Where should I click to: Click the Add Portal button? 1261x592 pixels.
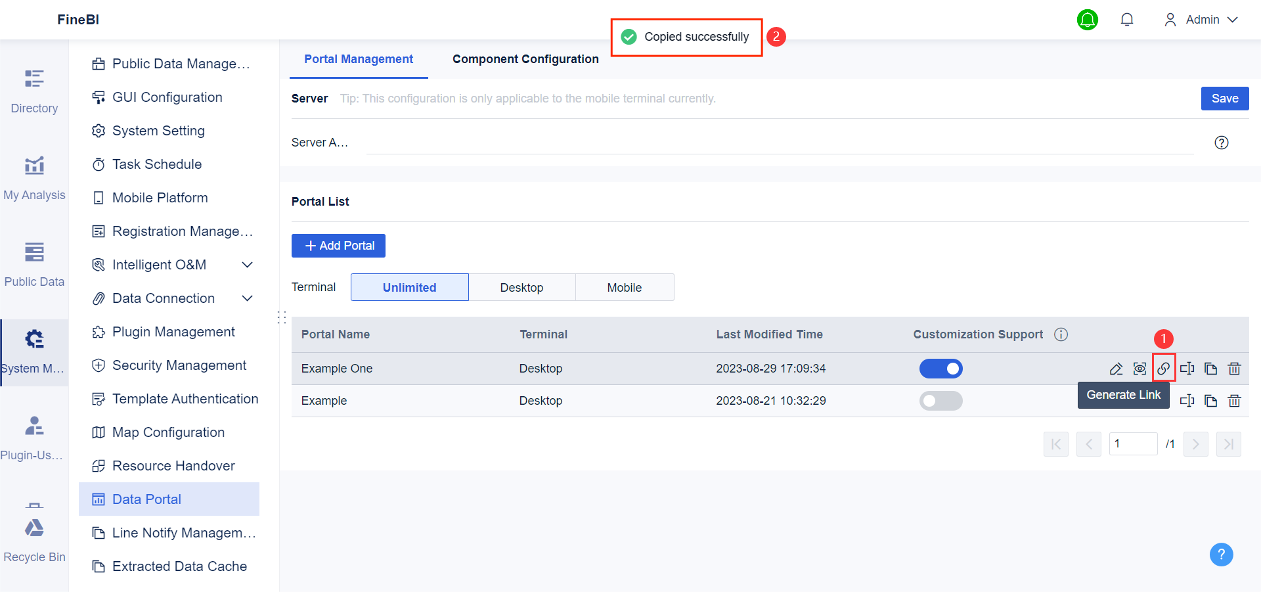pos(338,245)
